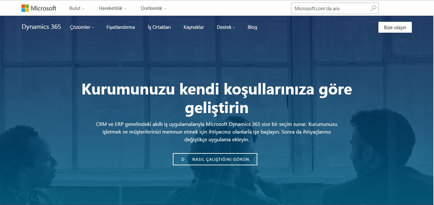434x205 pixels.
Task: Click the play triangle icon
Action: pos(183,159)
